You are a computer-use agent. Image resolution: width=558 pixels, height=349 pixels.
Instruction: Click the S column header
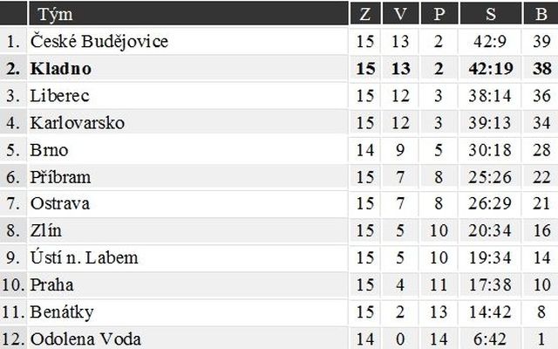(x=490, y=14)
